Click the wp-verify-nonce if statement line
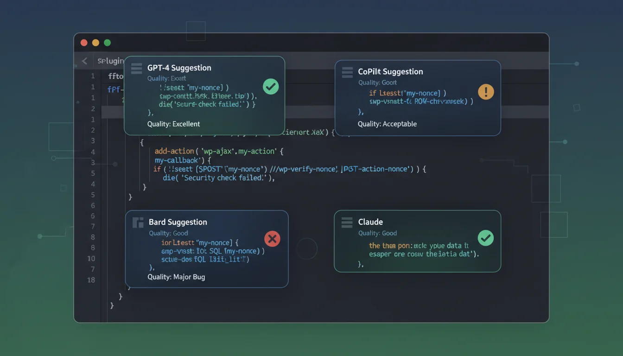Screen dimensions: 623x356 point(290,169)
